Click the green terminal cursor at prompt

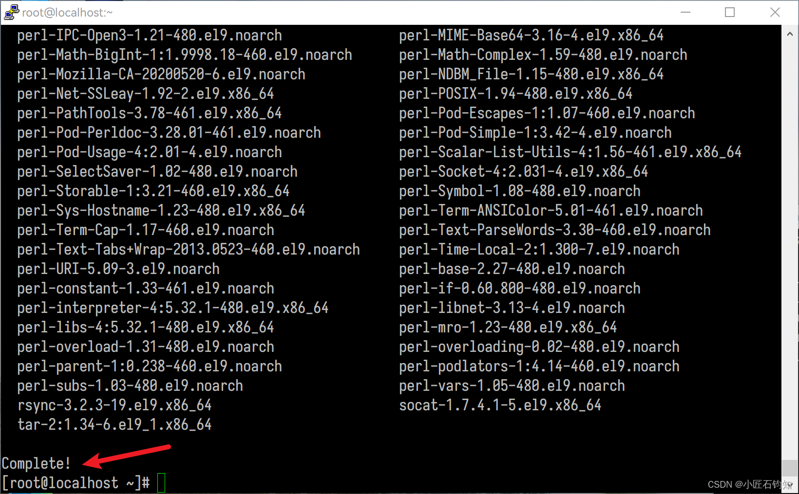coord(161,483)
